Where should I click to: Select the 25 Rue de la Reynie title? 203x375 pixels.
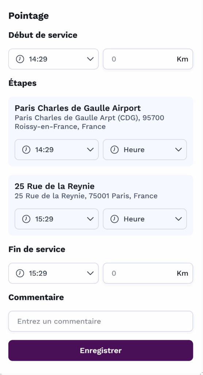point(55,186)
